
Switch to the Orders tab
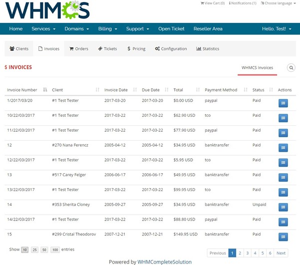click(78, 49)
